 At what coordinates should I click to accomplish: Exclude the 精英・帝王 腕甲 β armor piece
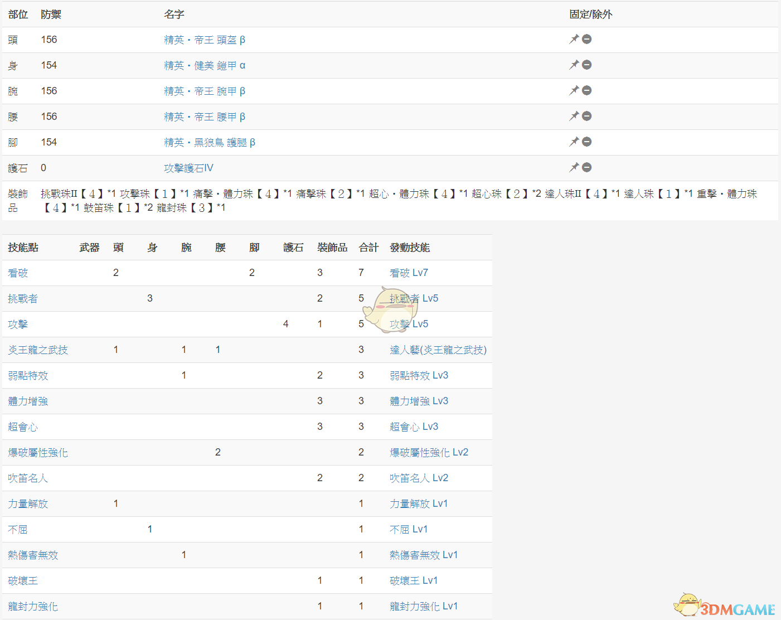(x=586, y=90)
